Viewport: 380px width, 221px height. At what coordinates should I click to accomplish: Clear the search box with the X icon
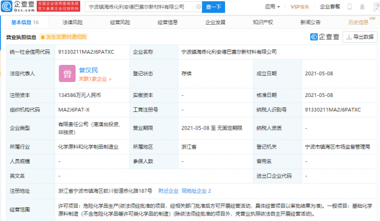click(198, 7)
